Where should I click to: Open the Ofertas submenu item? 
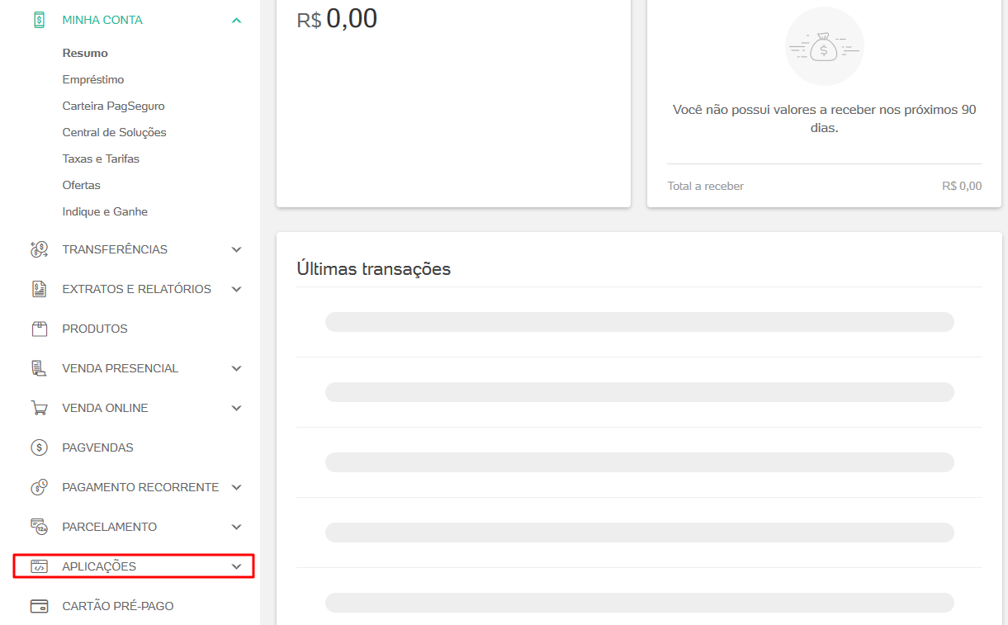pyautogui.click(x=81, y=185)
